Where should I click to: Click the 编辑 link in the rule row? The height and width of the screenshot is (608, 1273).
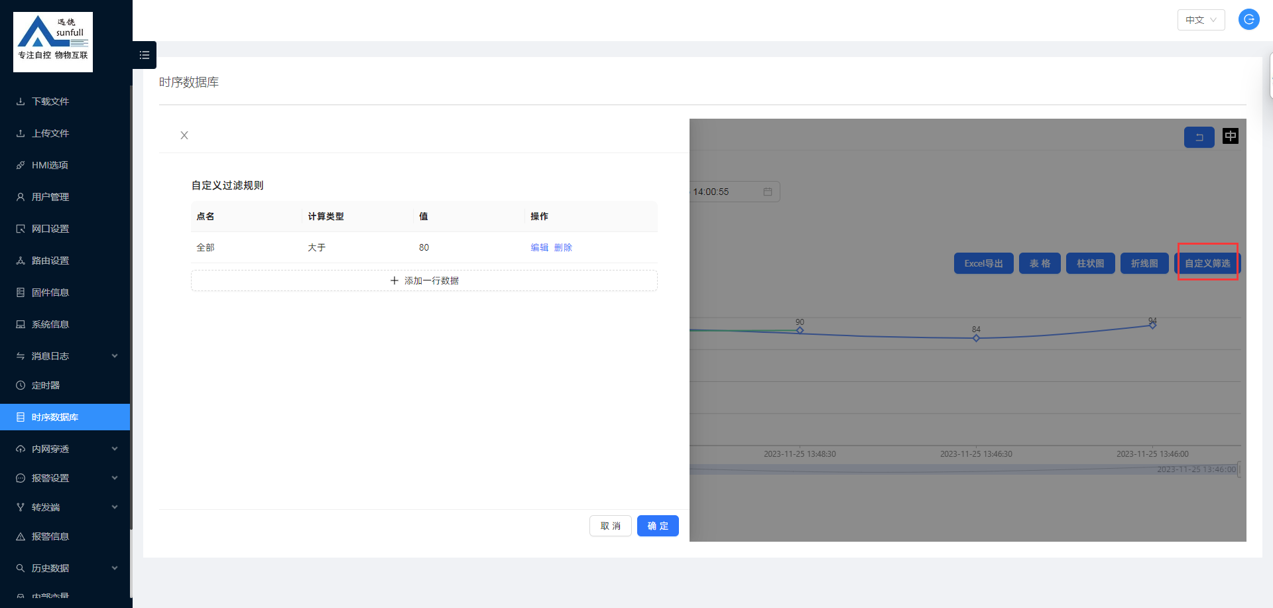pyautogui.click(x=539, y=247)
